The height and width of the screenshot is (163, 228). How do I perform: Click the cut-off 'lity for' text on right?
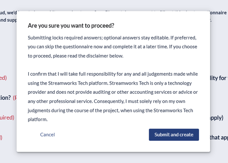218,78
